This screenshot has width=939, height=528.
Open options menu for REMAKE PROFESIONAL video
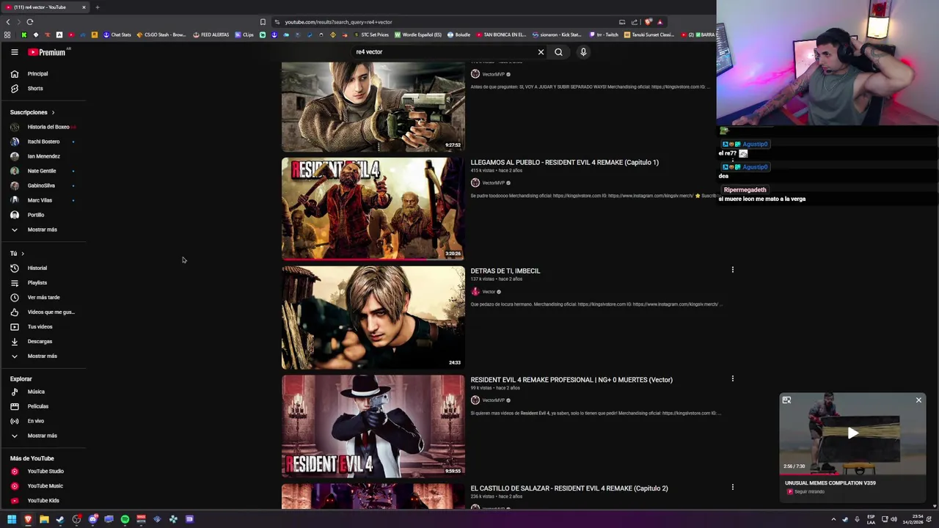tap(732, 378)
